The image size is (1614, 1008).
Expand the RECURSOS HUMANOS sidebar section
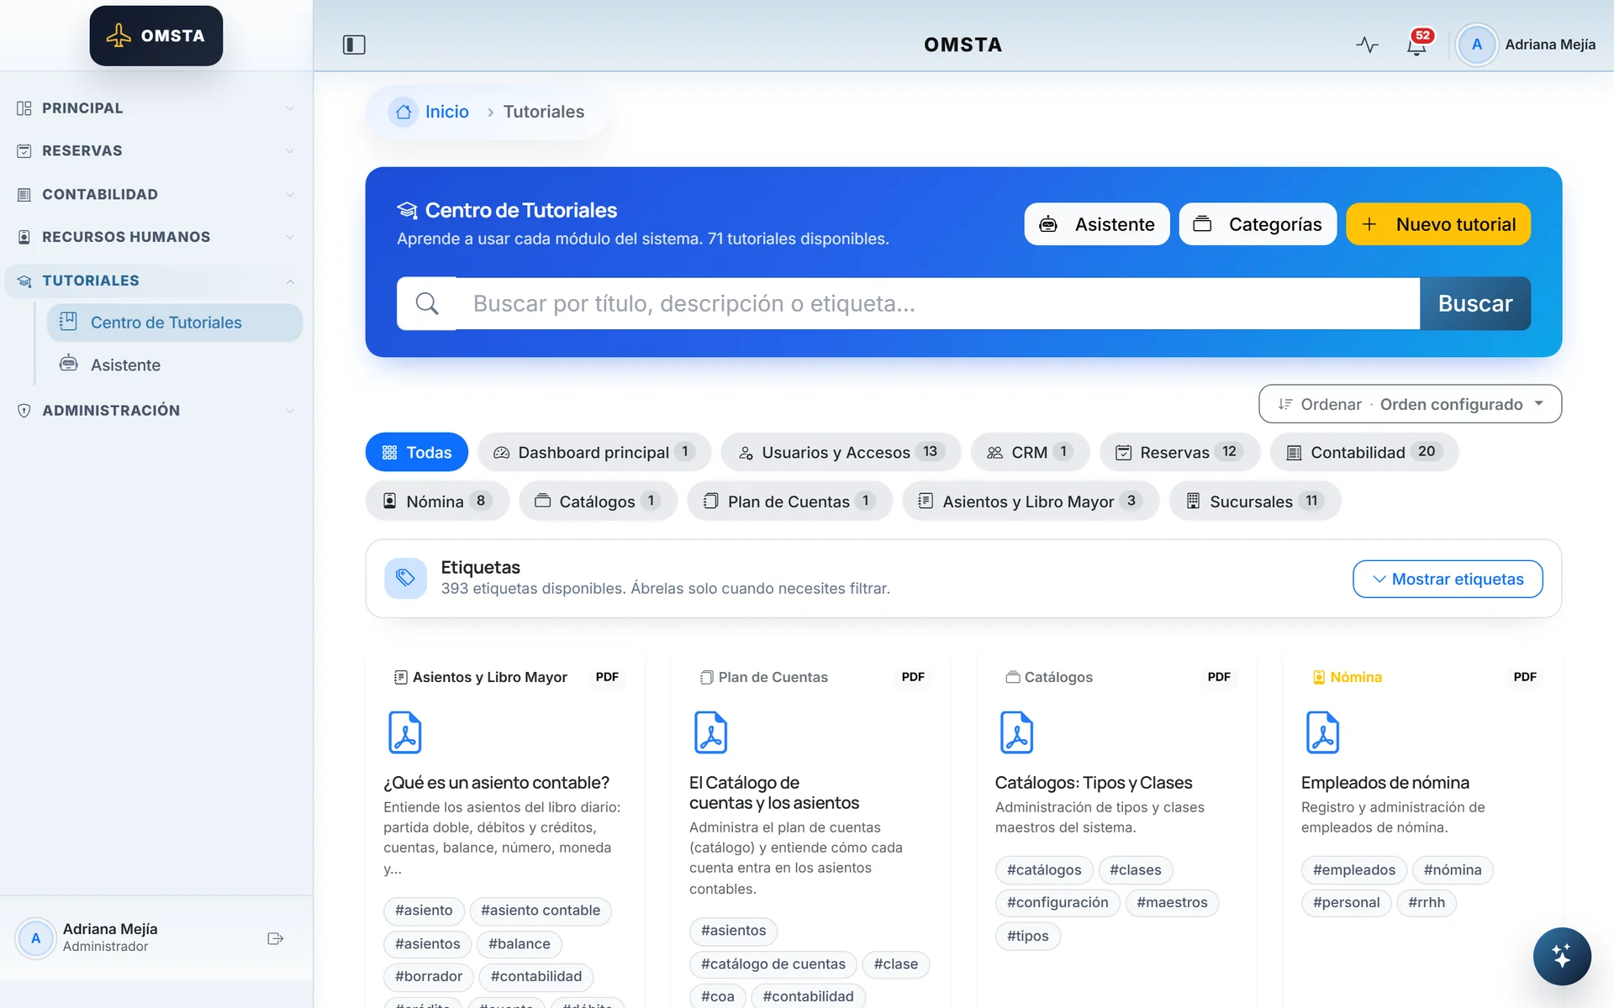click(x=156, y=238)
